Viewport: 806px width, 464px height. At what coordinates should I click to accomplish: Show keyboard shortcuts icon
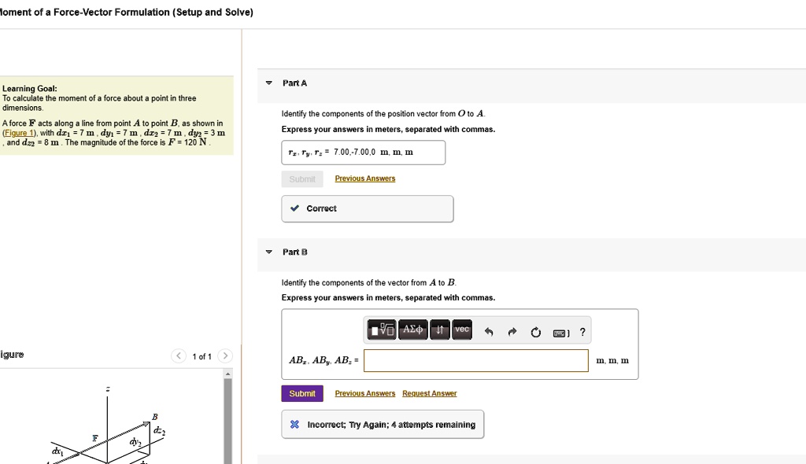(x=560, y=333)
